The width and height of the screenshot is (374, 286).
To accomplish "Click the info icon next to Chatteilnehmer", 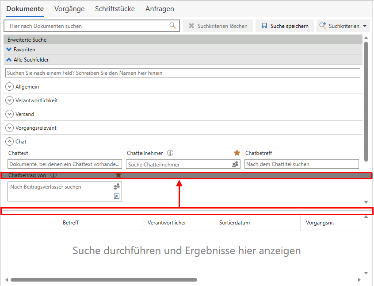I will pyautogui.click(x=170, y=153).
